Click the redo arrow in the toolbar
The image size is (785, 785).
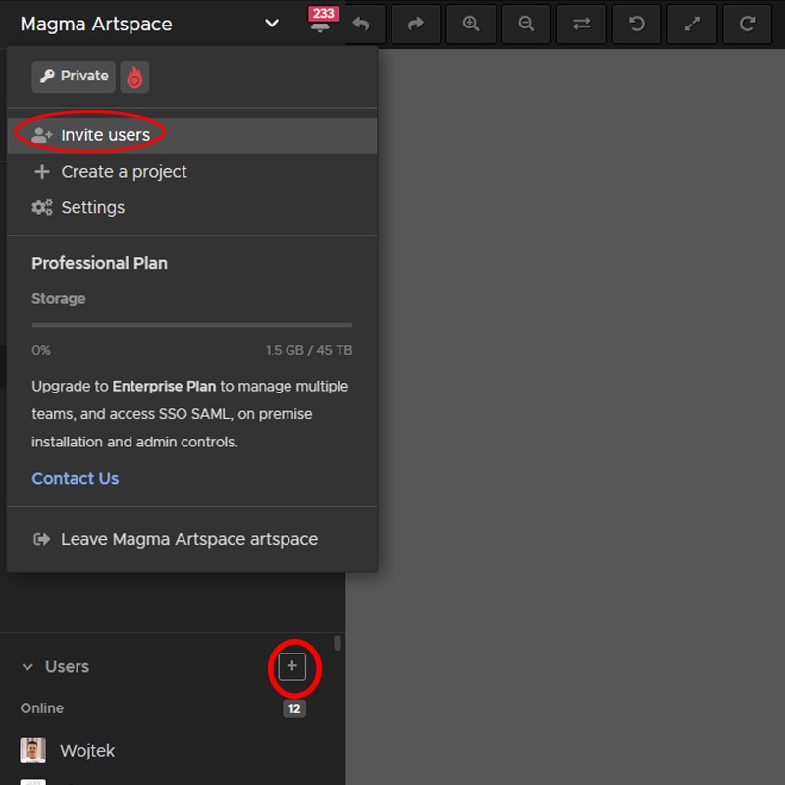[416, 25]
